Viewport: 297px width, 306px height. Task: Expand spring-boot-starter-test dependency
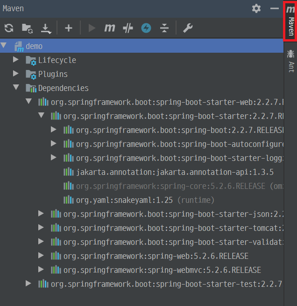tap(28, 284)
